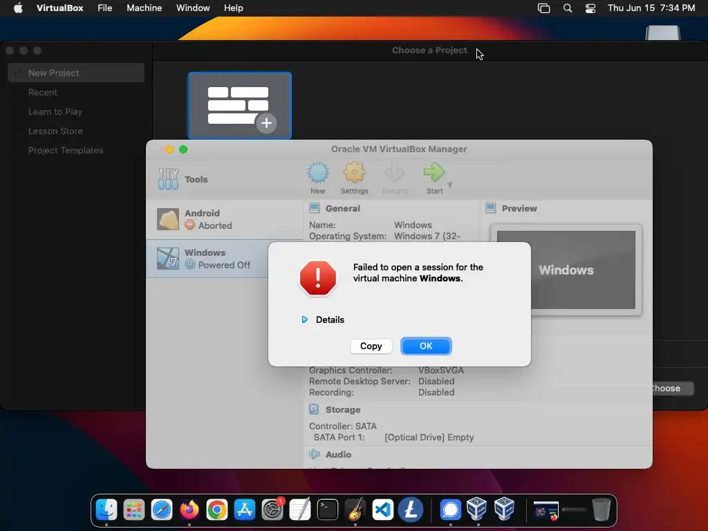The image size is (708, 531).
Task: Open System Settings from the Dock
Action: [x=272, y=510]
